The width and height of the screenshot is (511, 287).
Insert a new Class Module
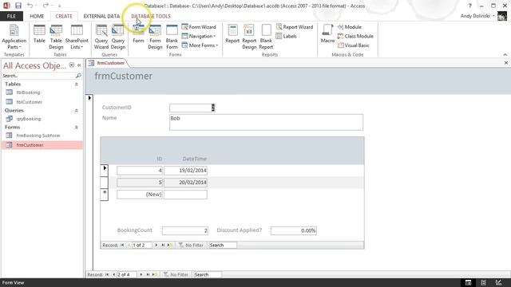pos(355,36)
